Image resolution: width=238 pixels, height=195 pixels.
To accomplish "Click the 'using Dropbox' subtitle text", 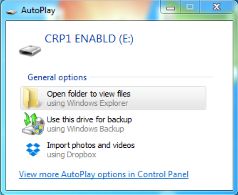I will [x=71, y=155].
